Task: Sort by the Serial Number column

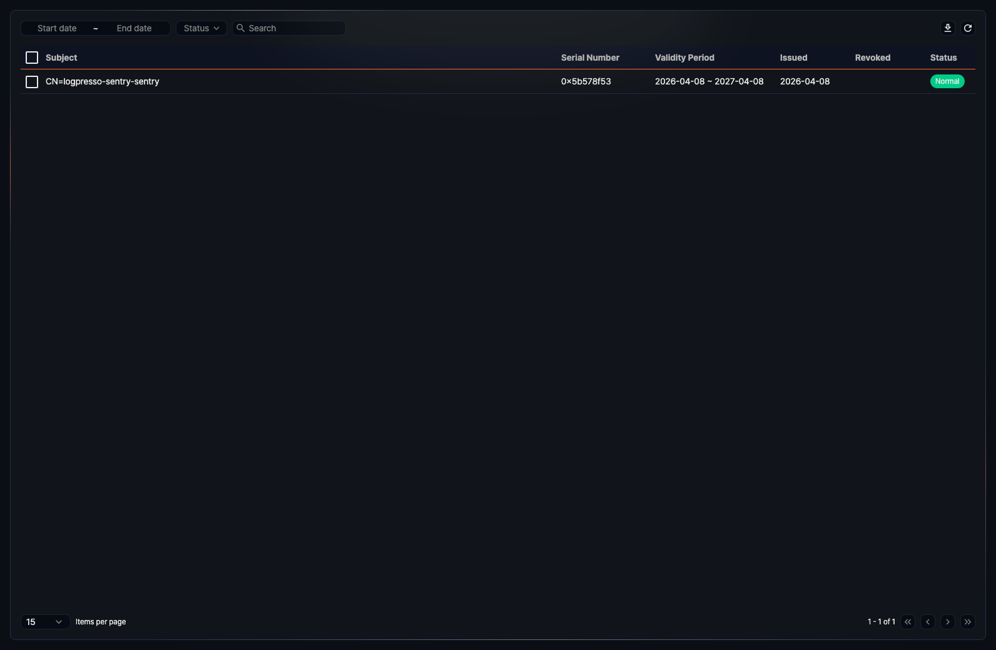Action: (590, 58)
